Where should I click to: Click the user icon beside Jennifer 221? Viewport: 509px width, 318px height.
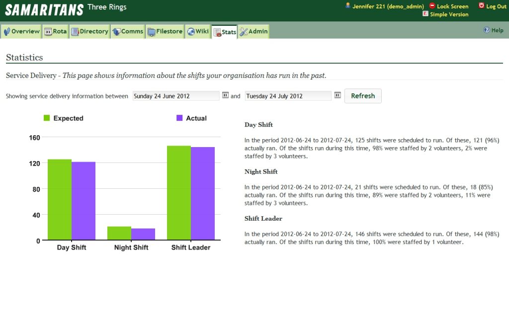click(x=348, y=6)
